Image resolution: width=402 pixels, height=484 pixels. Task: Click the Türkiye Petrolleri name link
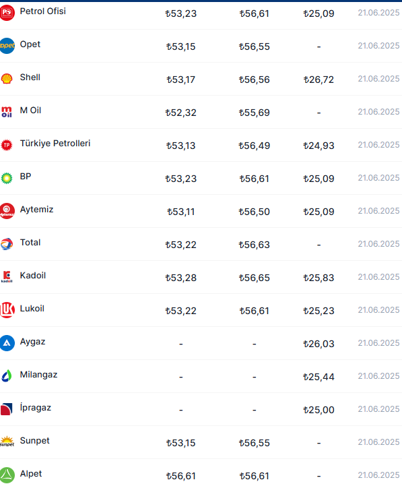tap(55, 143)
